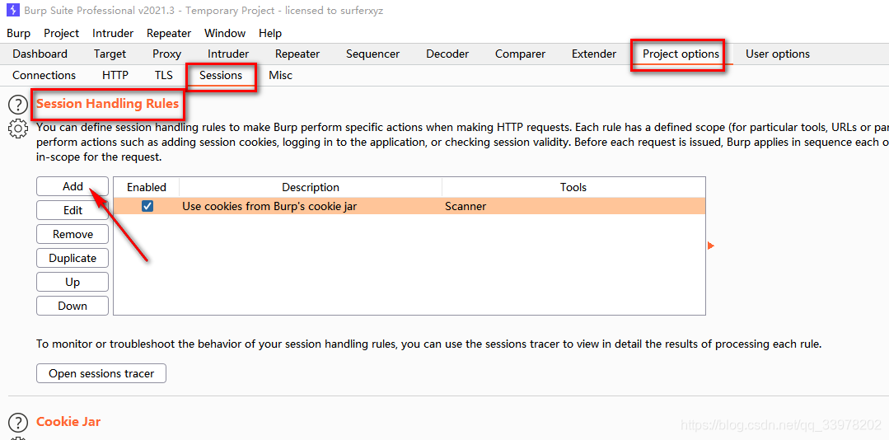Click the Description column header

pos(311,187)
